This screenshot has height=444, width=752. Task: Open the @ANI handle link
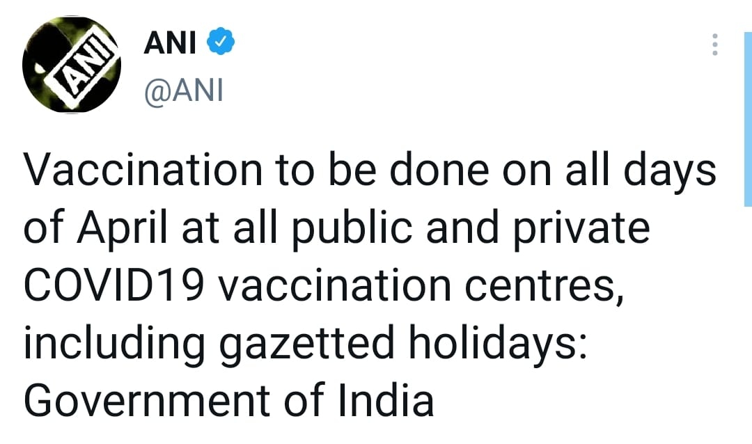click(184, 90)
